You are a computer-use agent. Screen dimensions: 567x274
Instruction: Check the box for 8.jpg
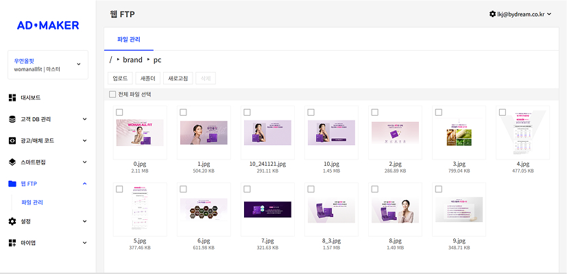pos(374,189)
